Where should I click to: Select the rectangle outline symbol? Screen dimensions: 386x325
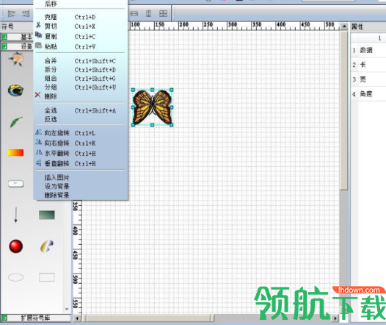click(47, 277)
